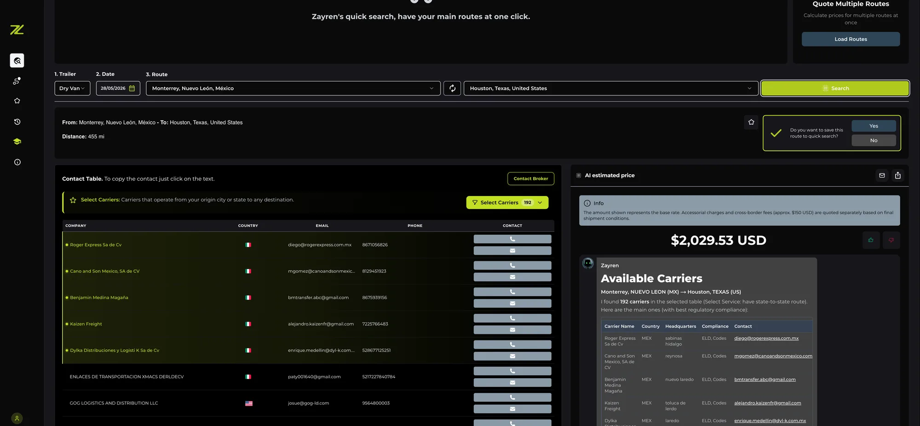Email ENLACES DE TRANSPORTACION via envelope button
920x426 pixels.
coord(512,383)
